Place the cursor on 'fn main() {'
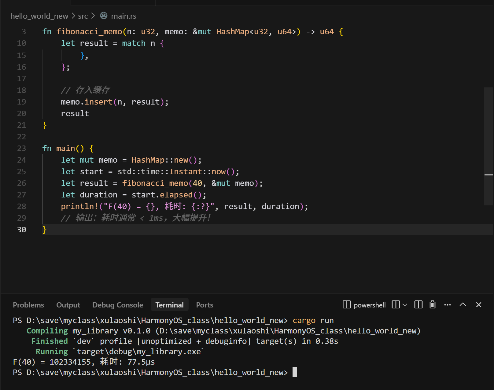 pos(68,148)
